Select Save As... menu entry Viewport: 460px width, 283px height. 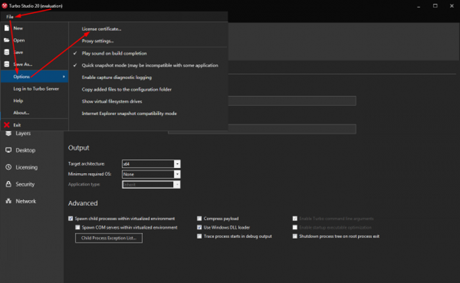pos(23,64)
